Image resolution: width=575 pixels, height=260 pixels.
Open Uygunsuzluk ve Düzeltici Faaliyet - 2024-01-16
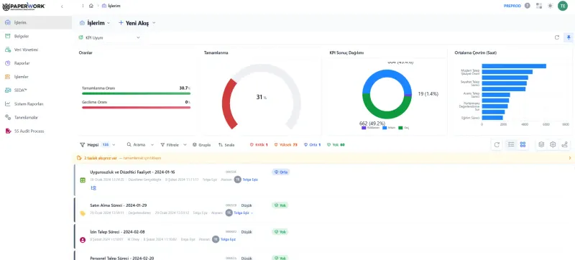tap(132, 172)
